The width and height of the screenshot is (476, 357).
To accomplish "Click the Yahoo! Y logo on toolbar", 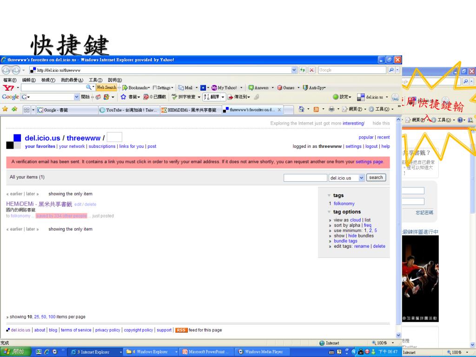I will [x=8, y=88].
